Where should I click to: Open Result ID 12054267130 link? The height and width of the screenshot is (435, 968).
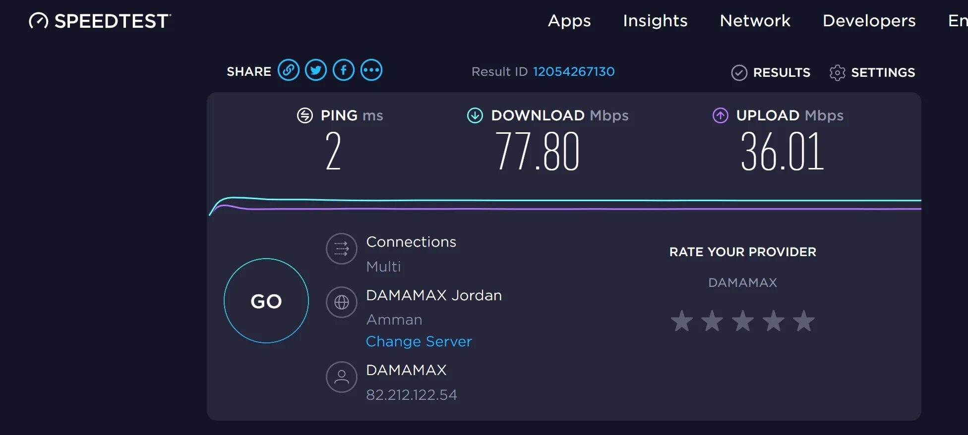(574, 72)
